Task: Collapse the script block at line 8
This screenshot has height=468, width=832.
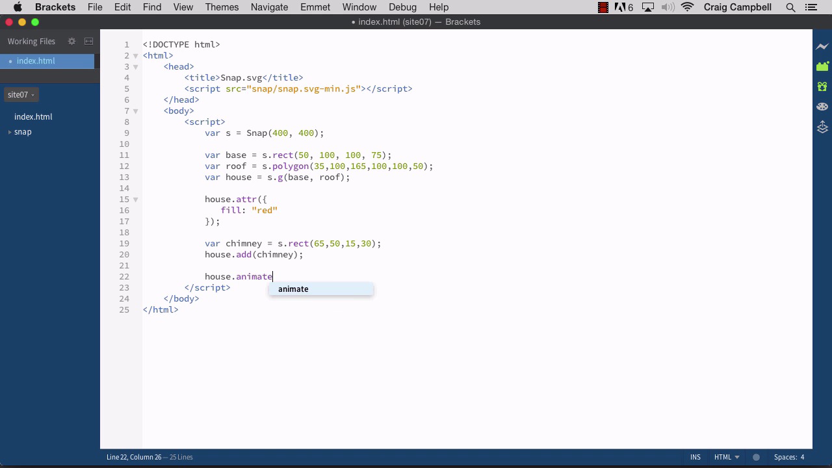Action: click(x=136, y=122)
